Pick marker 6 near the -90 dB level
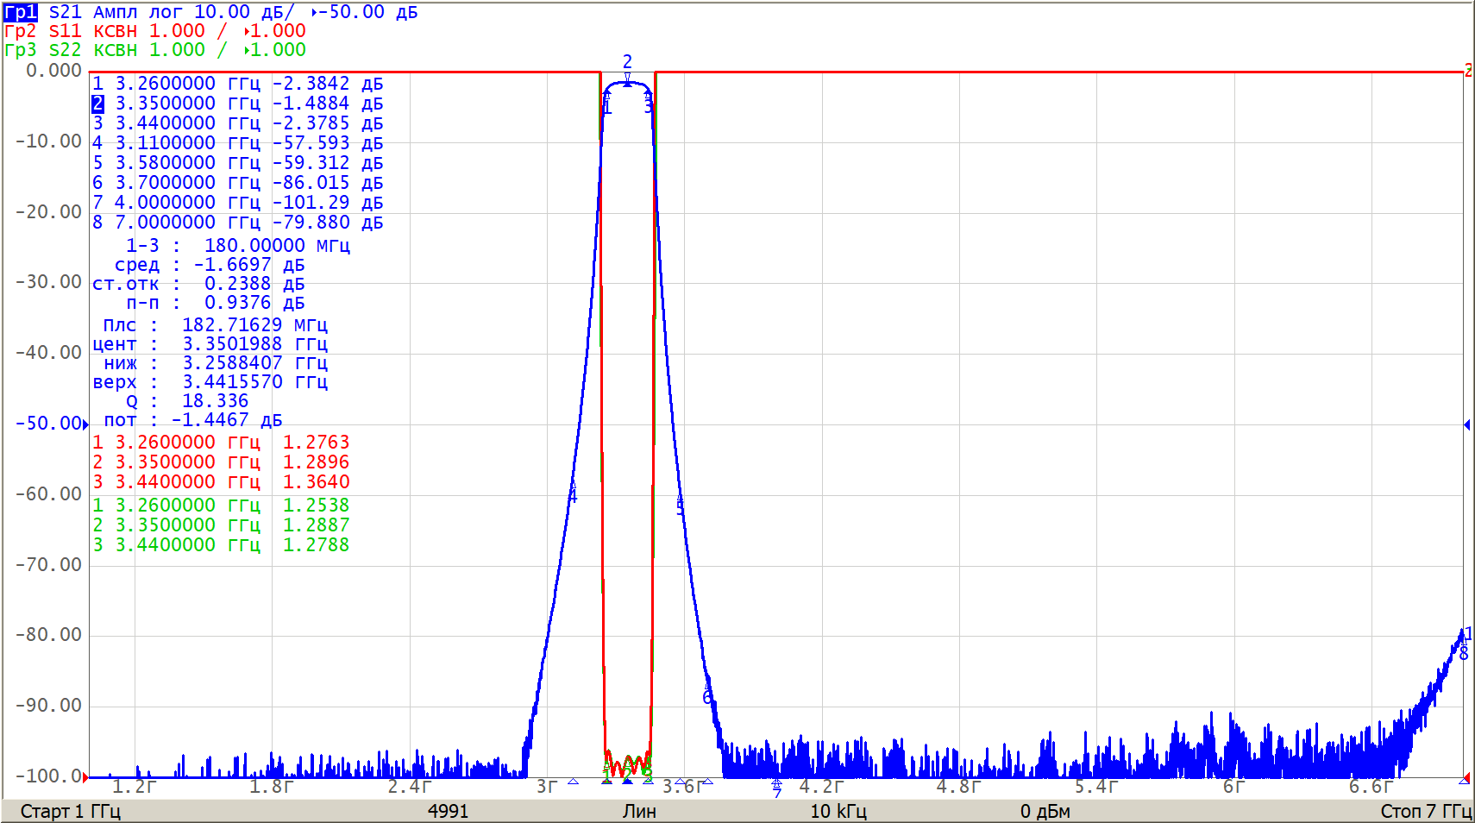This screenshot has height=823, width=1475. 707,697
